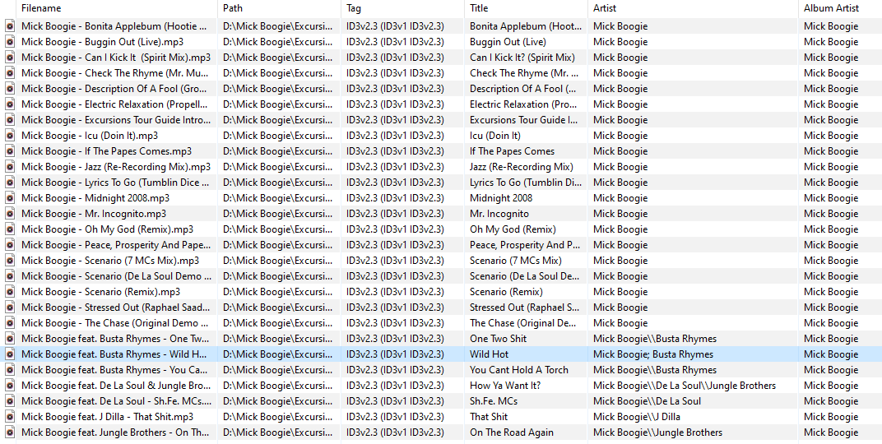Click the file icon for Midnight 2008 row
882x444 pixels.
click(10, 198)
